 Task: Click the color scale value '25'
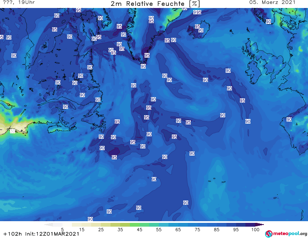(x=101, y=230)
